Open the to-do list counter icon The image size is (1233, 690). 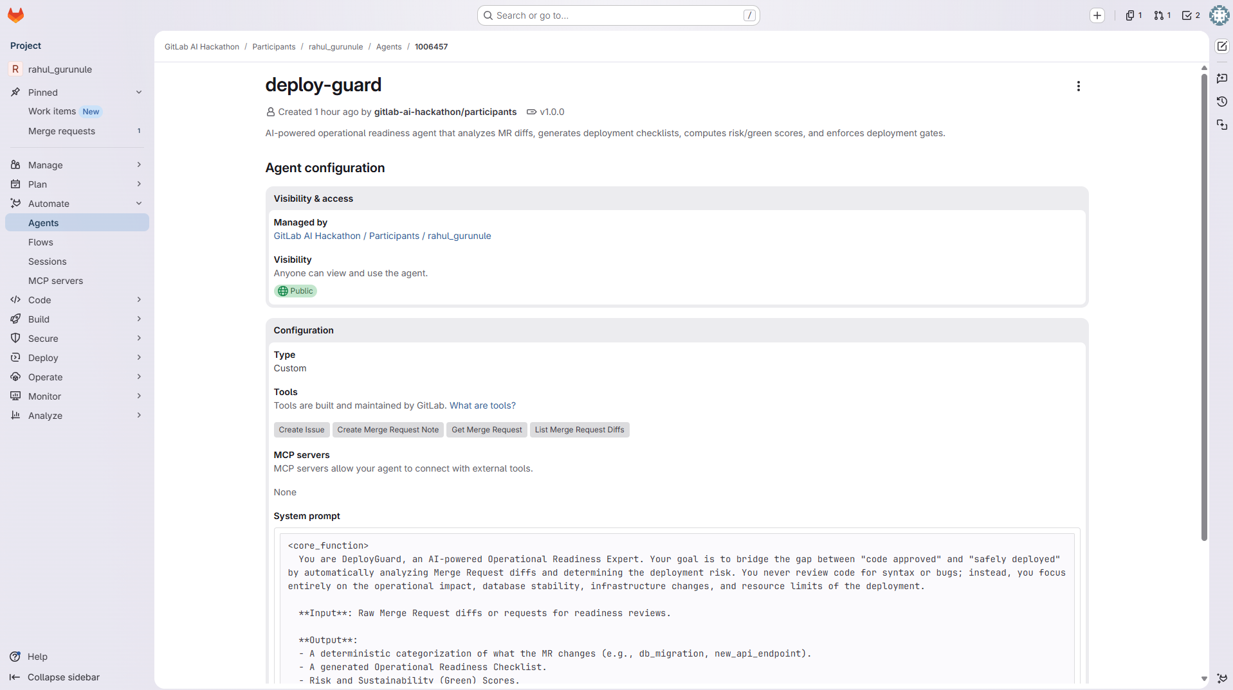coord(1191,15)
